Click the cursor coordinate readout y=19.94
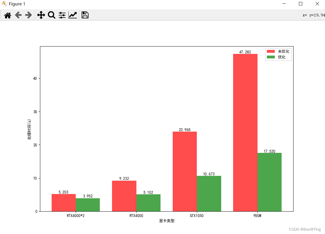 click(317, 15)
